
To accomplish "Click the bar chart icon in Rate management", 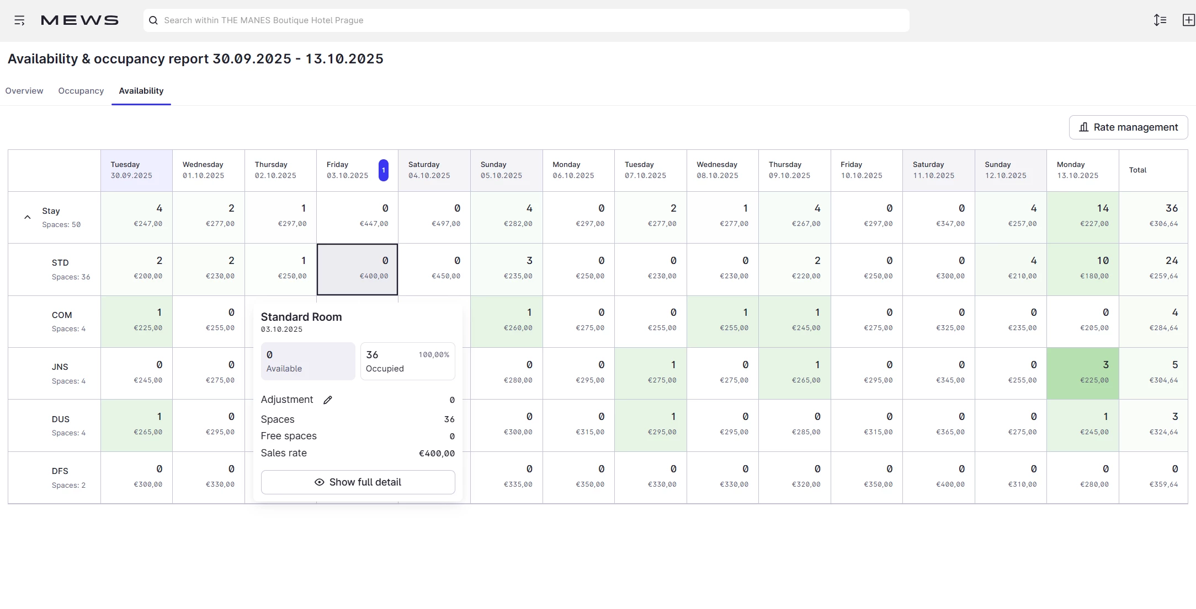I will click(x=1083, y=127).
